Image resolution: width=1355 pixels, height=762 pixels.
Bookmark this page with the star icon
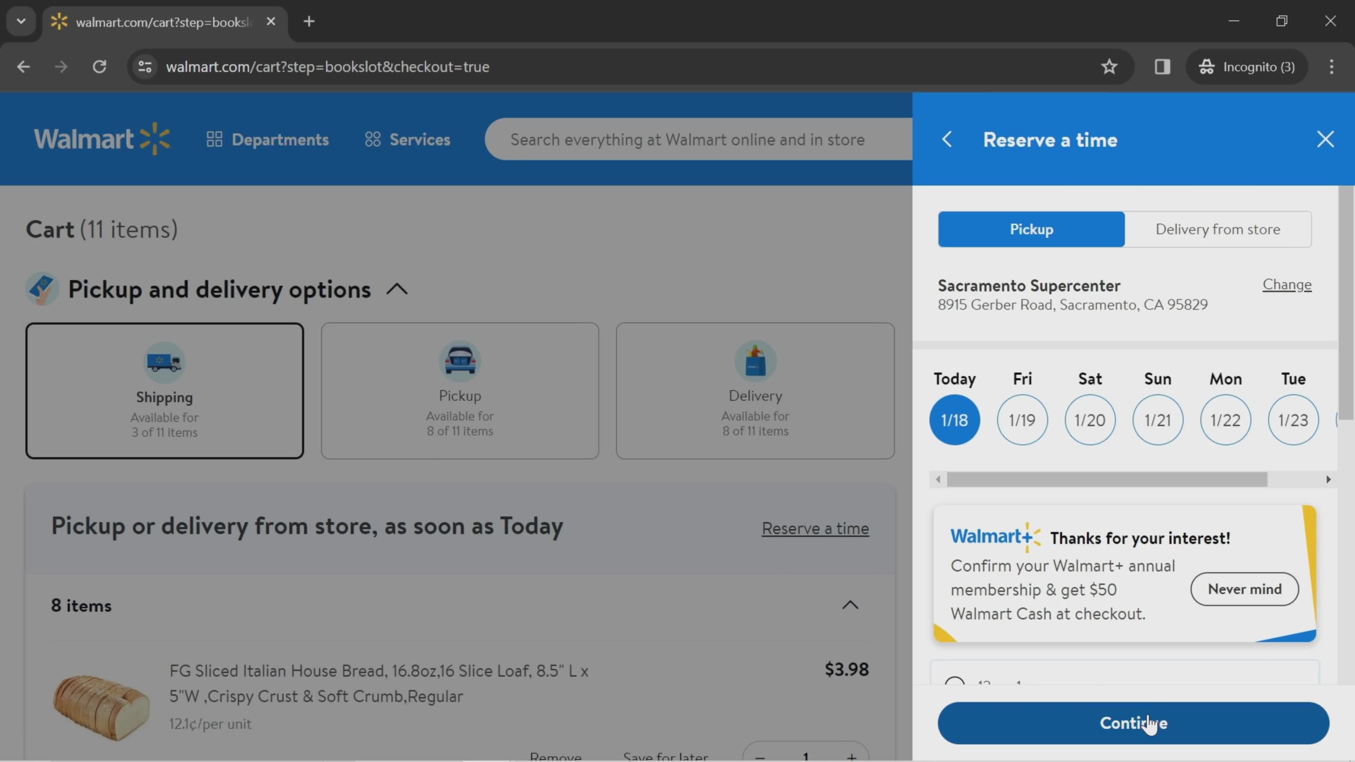click(1109, 67)
